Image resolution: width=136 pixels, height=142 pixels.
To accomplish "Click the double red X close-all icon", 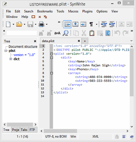I will coord(45,17).
